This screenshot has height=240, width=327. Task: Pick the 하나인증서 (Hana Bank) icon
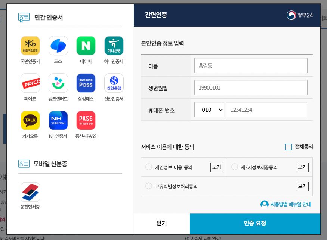coord(114,46)
